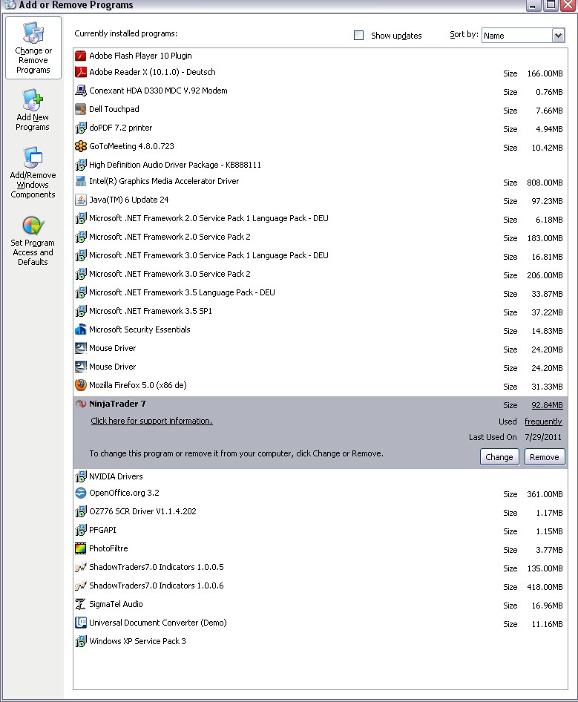
Task: Switch to Add New Programs
Action: pos(33,111)
